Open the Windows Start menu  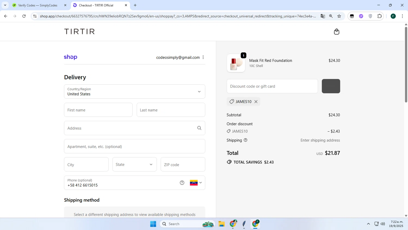pos(153,224)
